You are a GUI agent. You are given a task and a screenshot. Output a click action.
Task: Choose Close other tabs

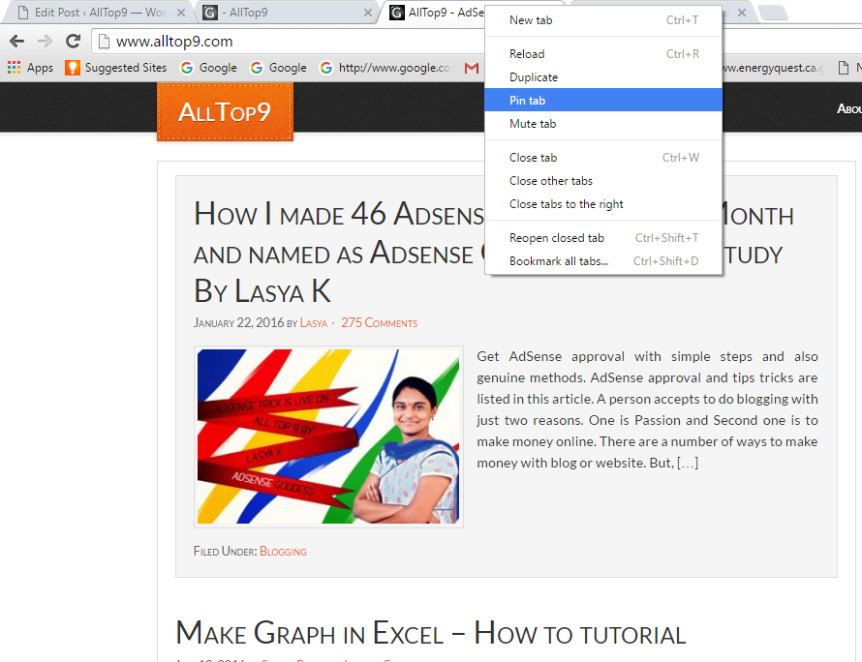pos(603,181)
